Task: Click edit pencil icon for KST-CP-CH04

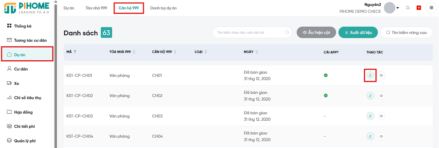Action: pyautogui.click(x=370, y=136)
